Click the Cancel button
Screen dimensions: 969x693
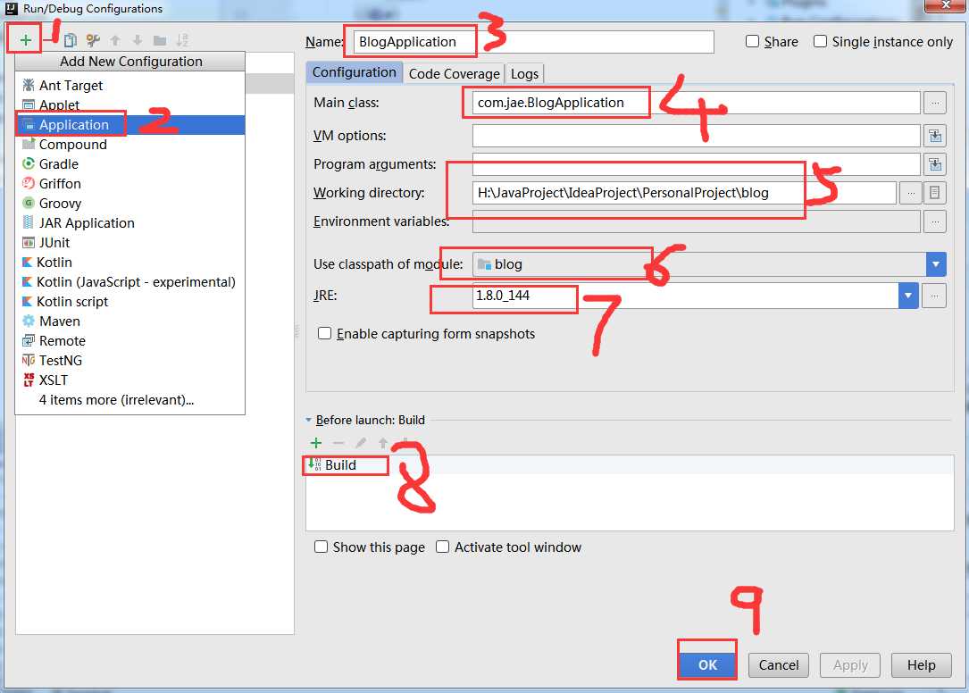pyautogui.click(x=779, y=665)
